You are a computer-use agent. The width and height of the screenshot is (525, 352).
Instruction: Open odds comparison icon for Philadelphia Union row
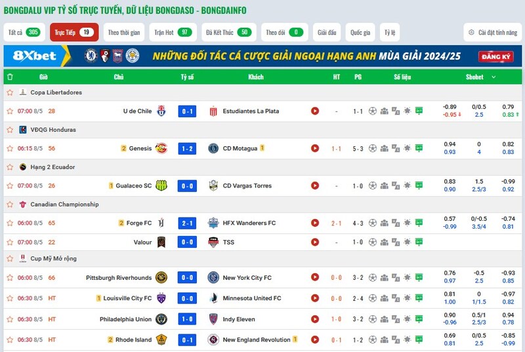tap(396, 319)
